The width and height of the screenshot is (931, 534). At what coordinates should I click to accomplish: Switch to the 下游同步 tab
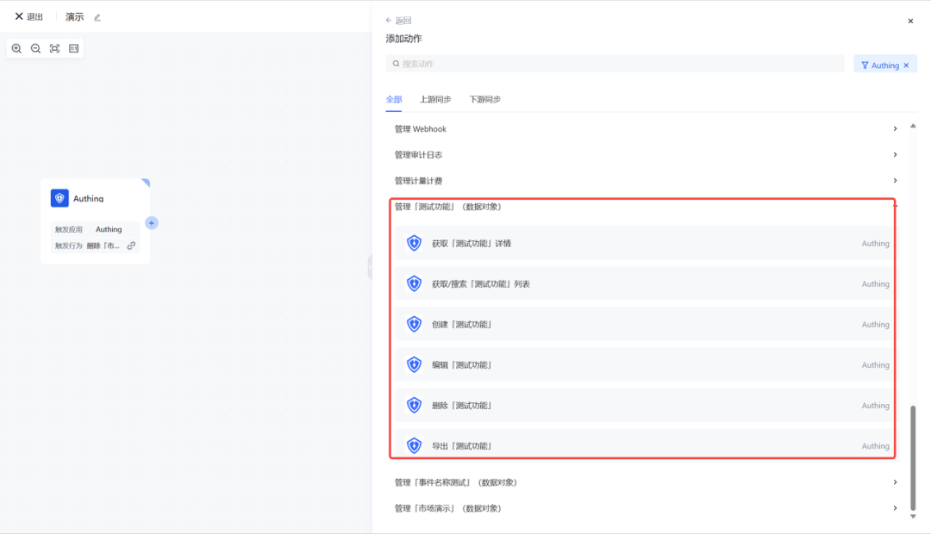tap(485, 99)
